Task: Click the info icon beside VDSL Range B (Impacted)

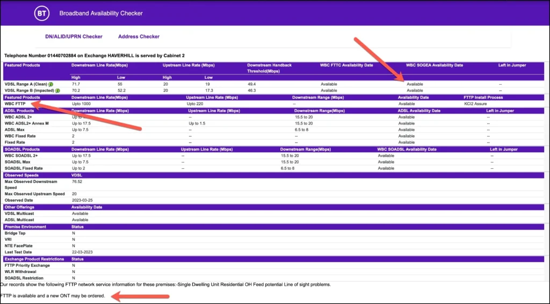Action: [57, 91]
